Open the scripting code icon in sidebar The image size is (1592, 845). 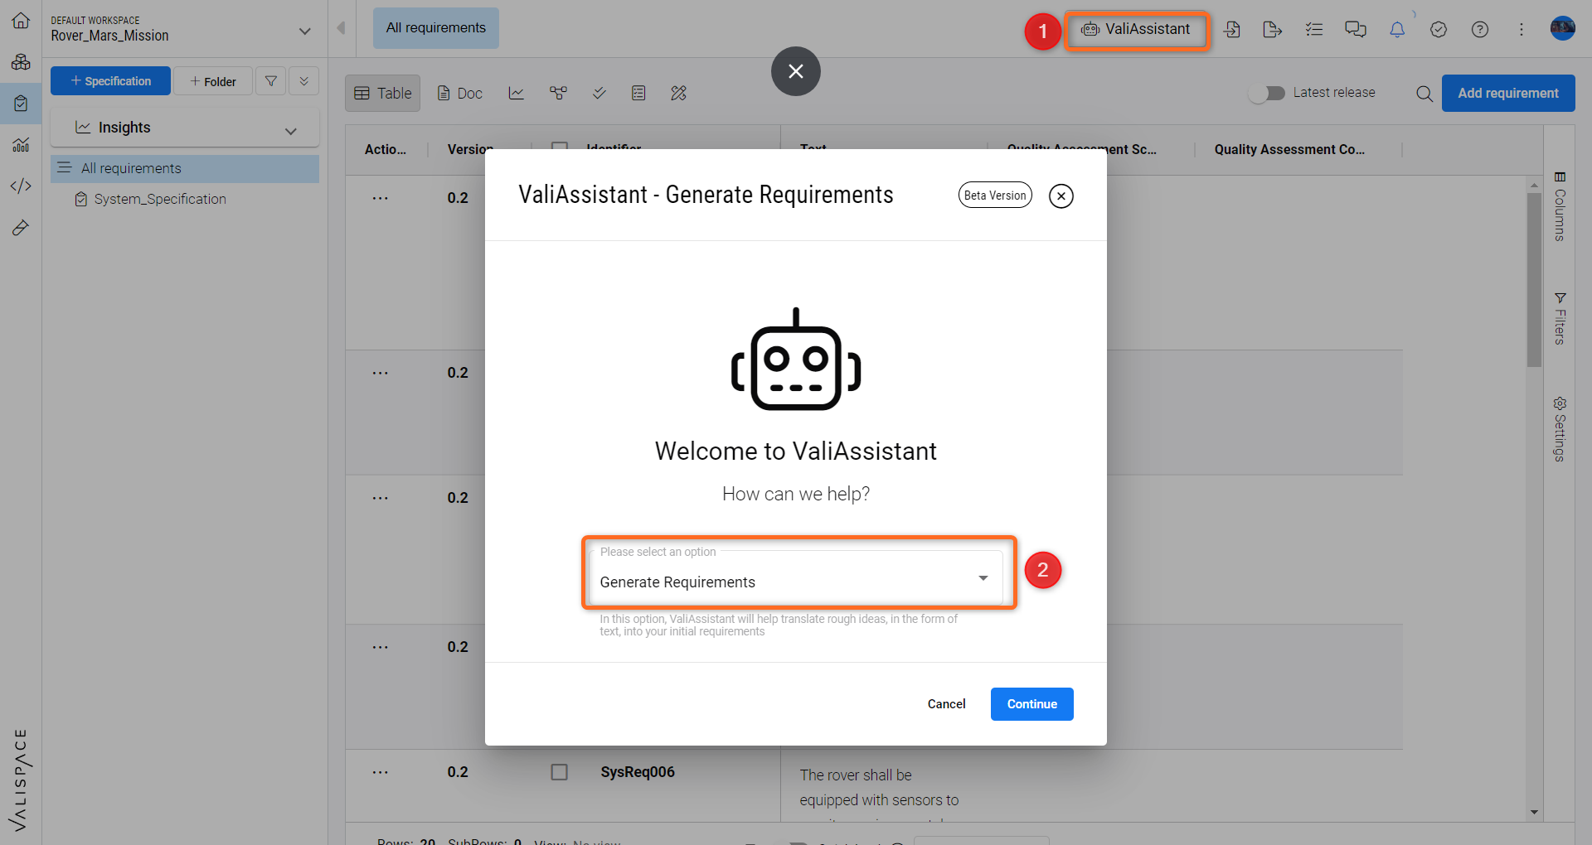[x=21, y=186]
